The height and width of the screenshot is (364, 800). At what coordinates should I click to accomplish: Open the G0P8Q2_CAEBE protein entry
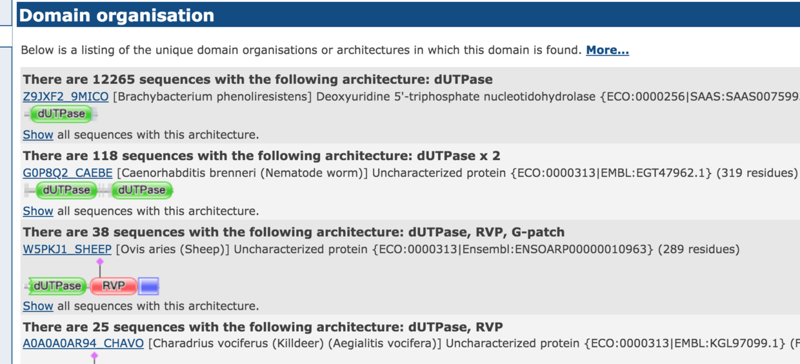click(68, 173)
